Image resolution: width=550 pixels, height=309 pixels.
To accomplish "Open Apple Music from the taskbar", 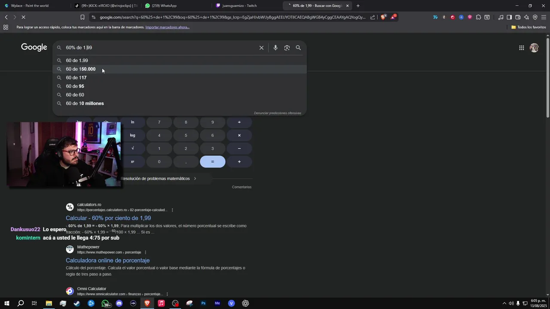I will coord(161,303).
